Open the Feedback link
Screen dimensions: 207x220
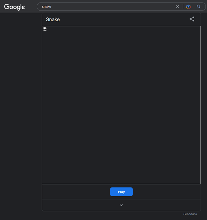[x=190, y=214]
